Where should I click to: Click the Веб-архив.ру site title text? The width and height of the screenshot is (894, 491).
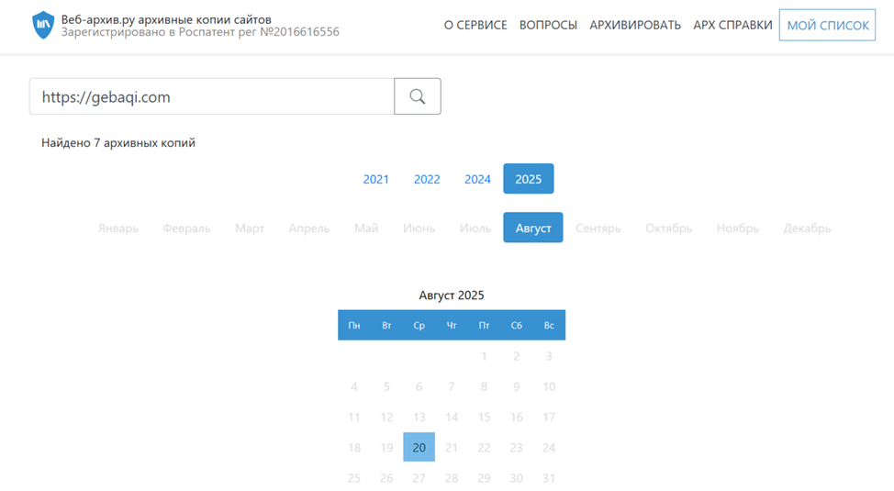(166, 18)
